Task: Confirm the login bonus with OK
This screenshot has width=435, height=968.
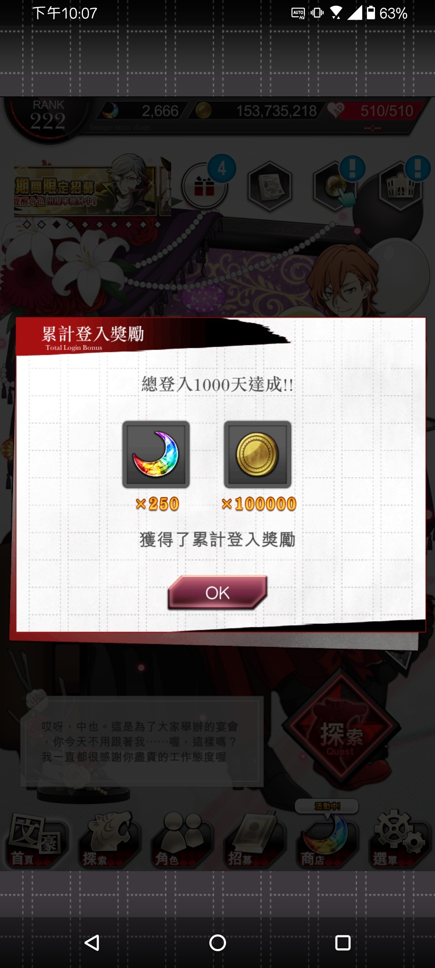Action: click(217, 592)
